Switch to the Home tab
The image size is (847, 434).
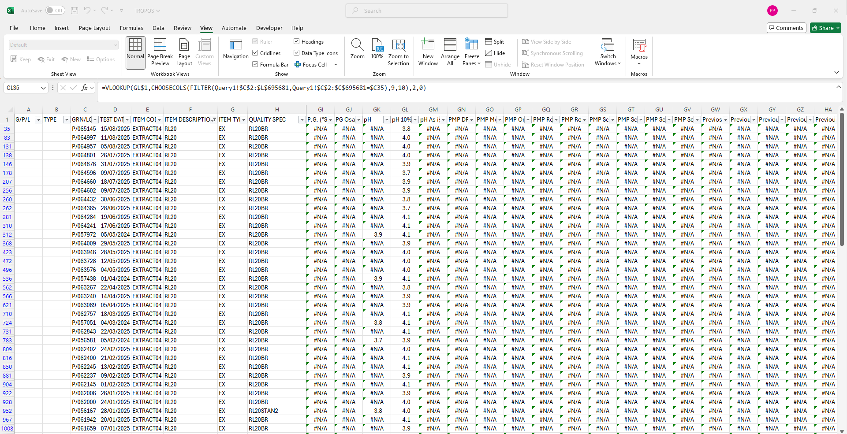click(37, 28)
